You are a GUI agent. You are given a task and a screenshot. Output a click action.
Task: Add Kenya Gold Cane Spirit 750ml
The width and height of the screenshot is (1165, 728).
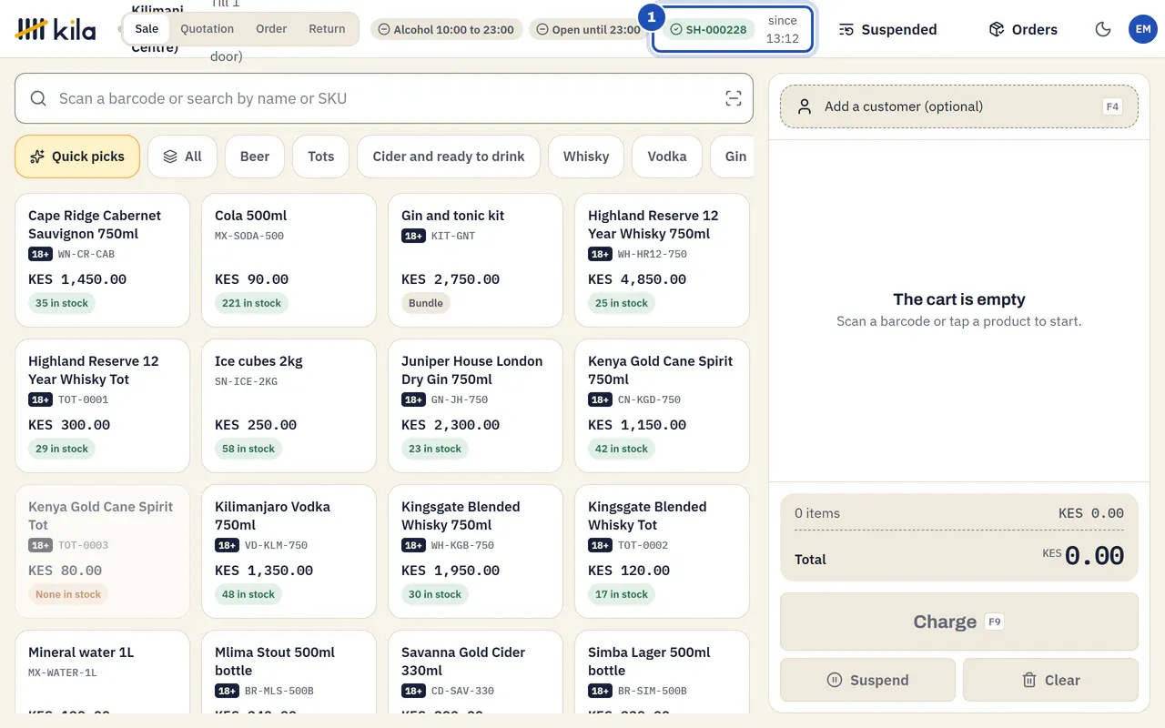(x=662, y=406)
